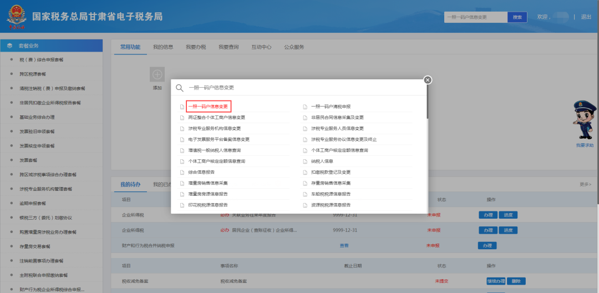This screenshot has width=599, height=293.
Task: Switch to 常用功能 tab
Action: [130, 47]
